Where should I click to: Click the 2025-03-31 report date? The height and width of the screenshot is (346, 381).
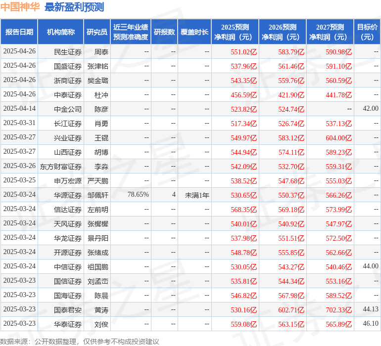[x=19, y=123]
